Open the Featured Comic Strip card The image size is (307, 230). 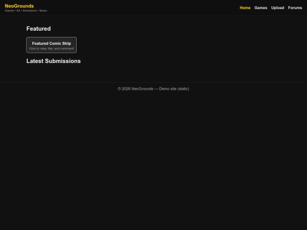tap(52, 45)
